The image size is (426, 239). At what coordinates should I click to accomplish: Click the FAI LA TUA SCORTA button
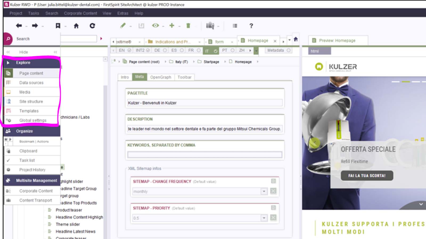[x=367, y=176]
